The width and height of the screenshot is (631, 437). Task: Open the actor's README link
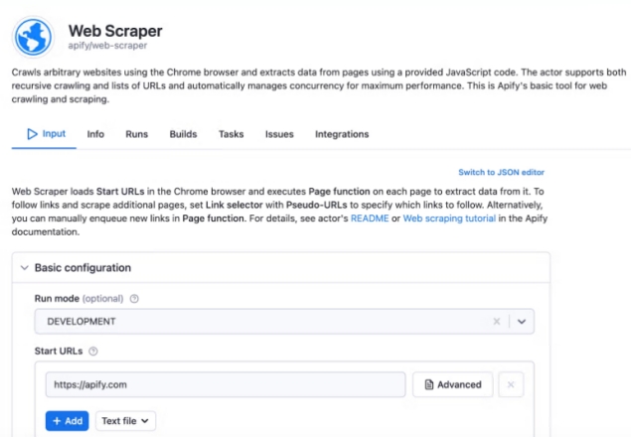[x=369, y=216]
